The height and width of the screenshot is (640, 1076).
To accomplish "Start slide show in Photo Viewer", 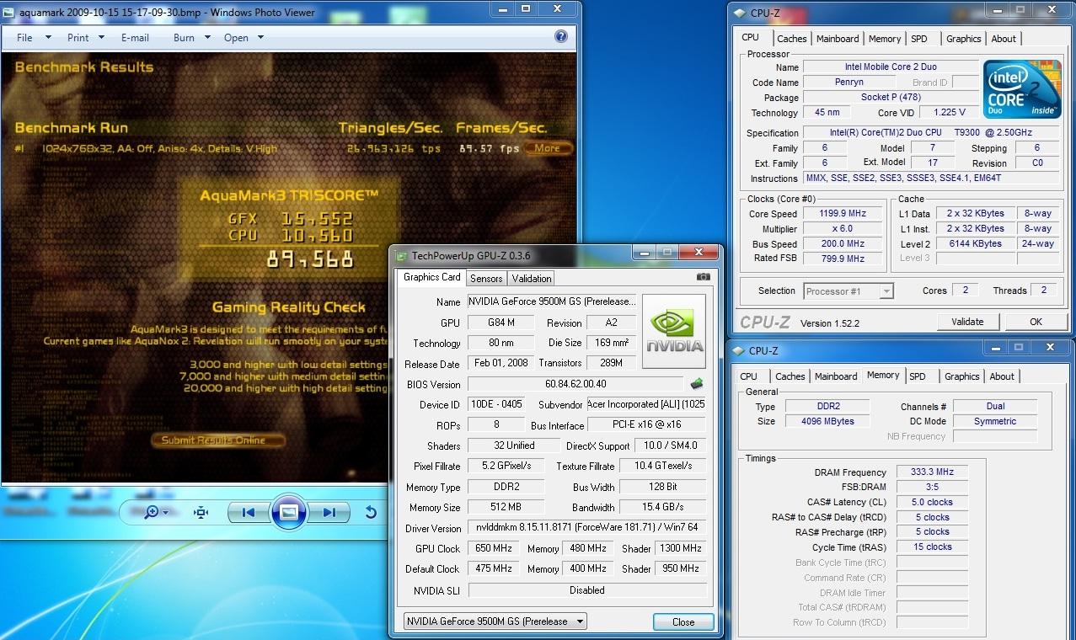I will click(x=288, y=512).
